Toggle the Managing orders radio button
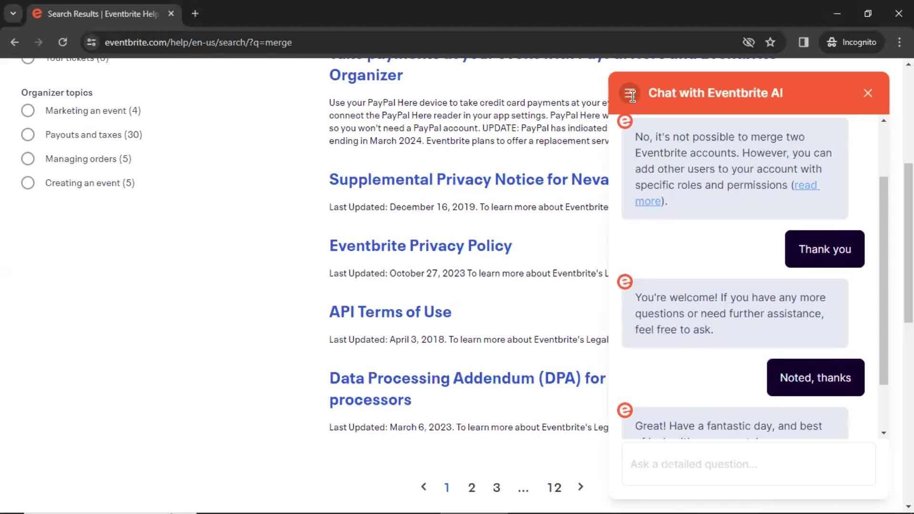Screen dimensions: 914x514 28,159
